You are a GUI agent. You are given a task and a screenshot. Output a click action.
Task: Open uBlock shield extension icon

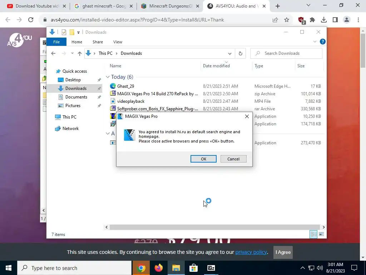click(x=301, y=20)
